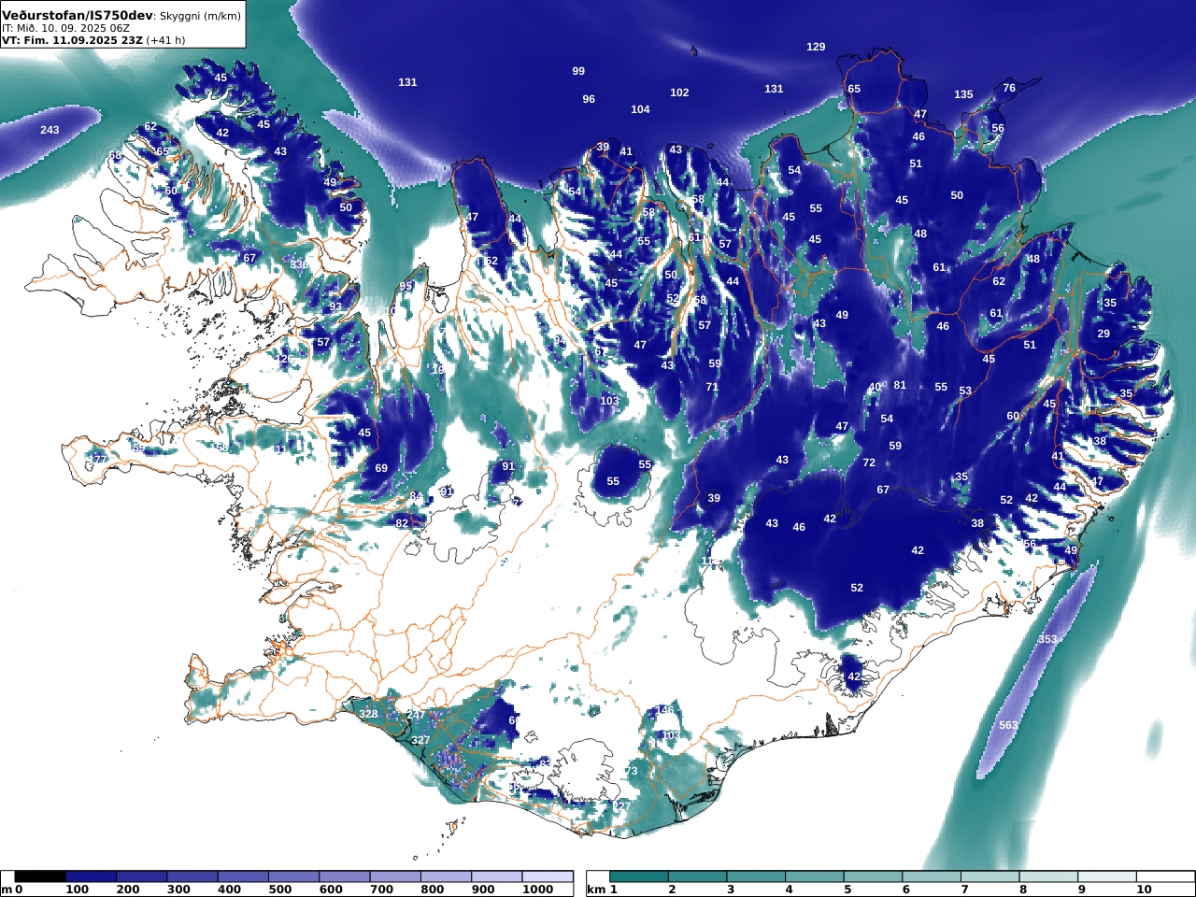Click the value 71 on the map

pos(712,387)
